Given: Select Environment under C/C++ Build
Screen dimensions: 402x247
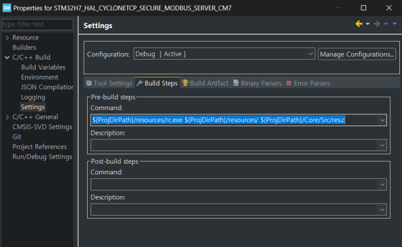Looking at the screenshot, I should (39, 77).
